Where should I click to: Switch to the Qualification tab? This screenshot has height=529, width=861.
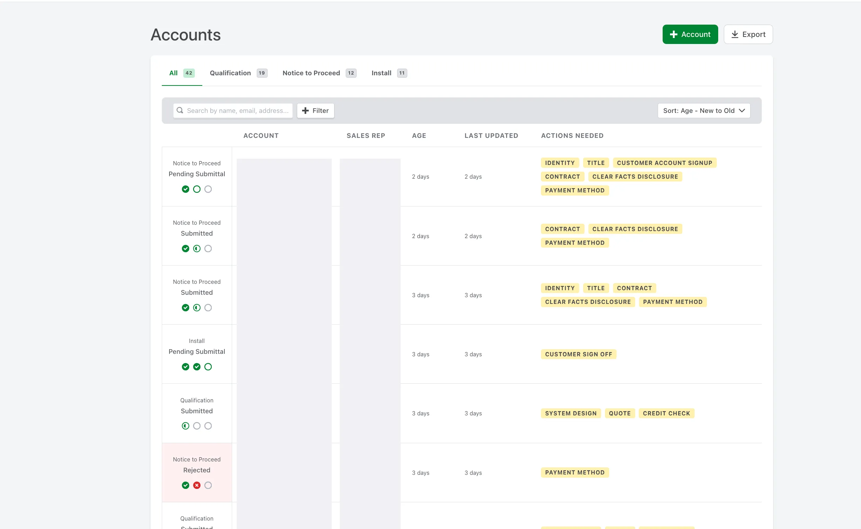238,73
